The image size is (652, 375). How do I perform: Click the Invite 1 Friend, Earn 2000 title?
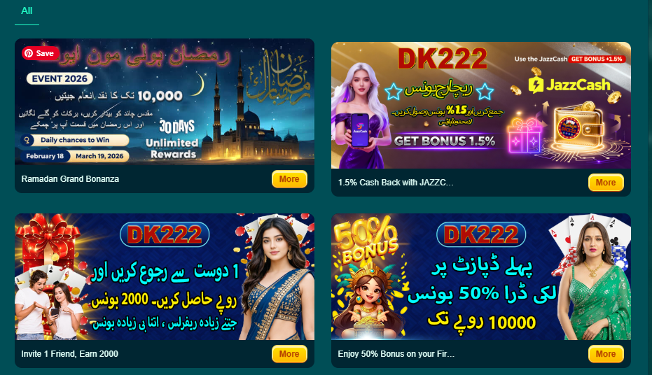coord(70,354)
